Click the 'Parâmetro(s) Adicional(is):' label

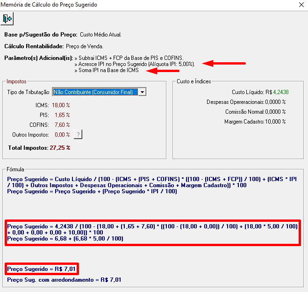(x=39, y=58)
